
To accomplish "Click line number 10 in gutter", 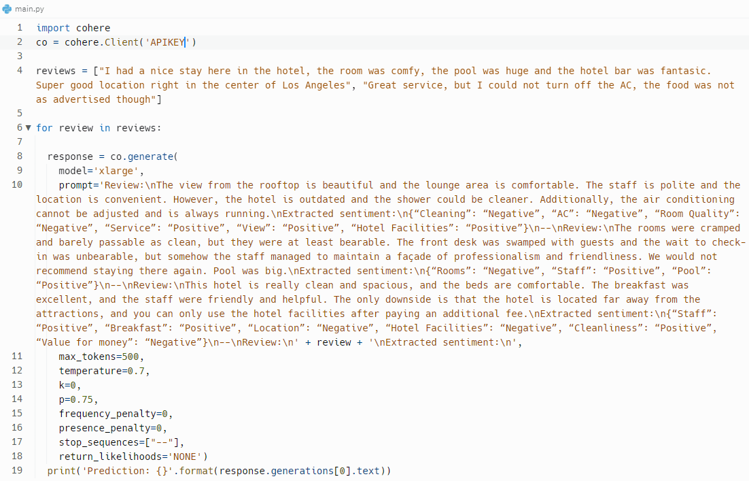I will 17,184.
